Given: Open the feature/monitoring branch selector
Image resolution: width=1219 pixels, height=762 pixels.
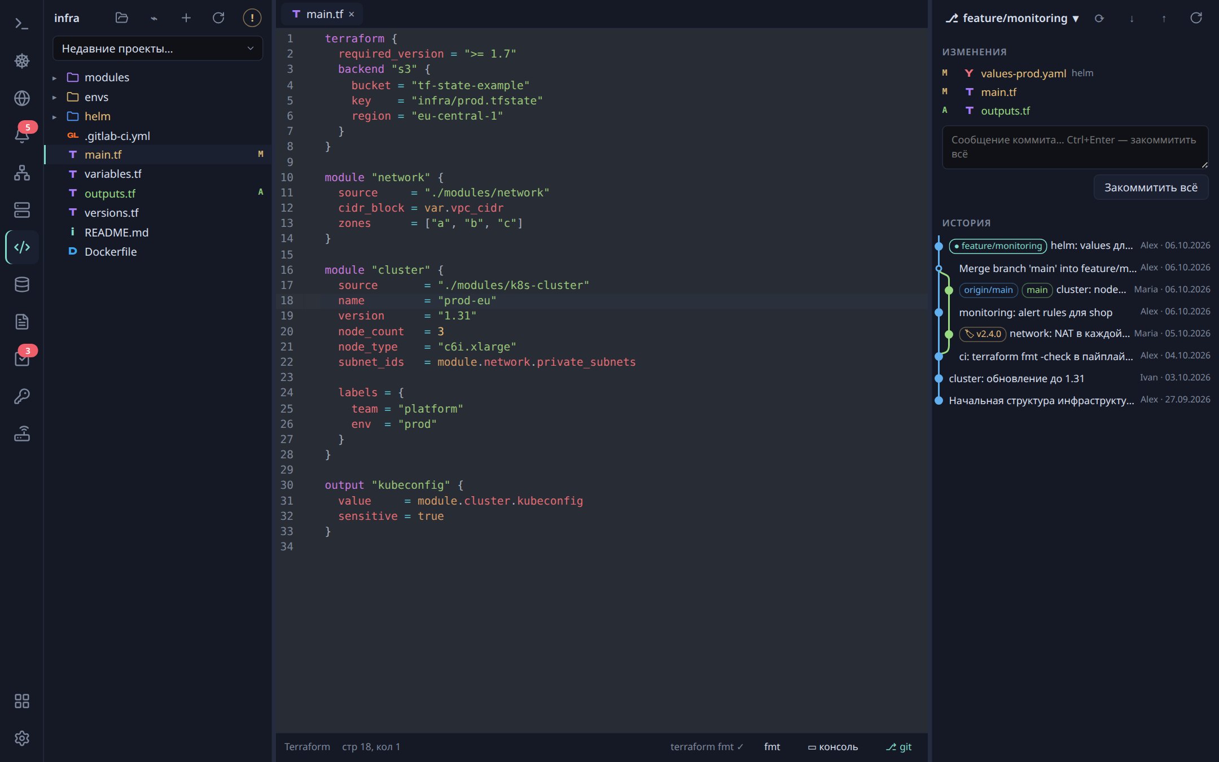Looking at the screenshot, I should pyautogui.click(x=1012, y=18).
